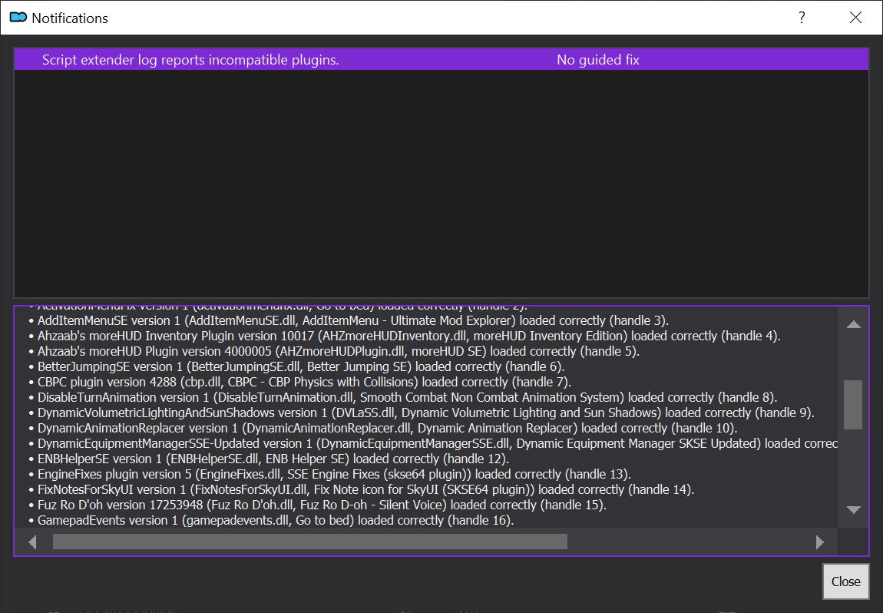This screenshot has width=883, height=613.
Task: Click the AddItemMenuSE version 1 log line
Action: tap(349, 320)
